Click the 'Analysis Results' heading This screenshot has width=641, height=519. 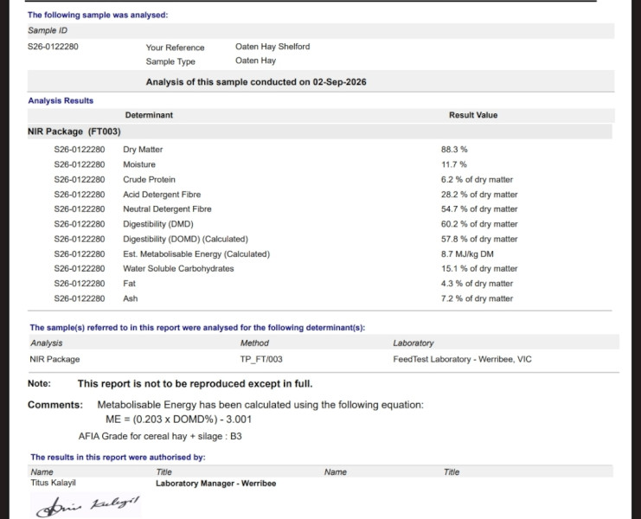coord(61,100)
